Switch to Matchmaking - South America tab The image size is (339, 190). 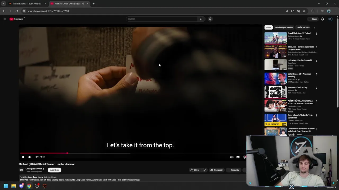coord(27,4)
